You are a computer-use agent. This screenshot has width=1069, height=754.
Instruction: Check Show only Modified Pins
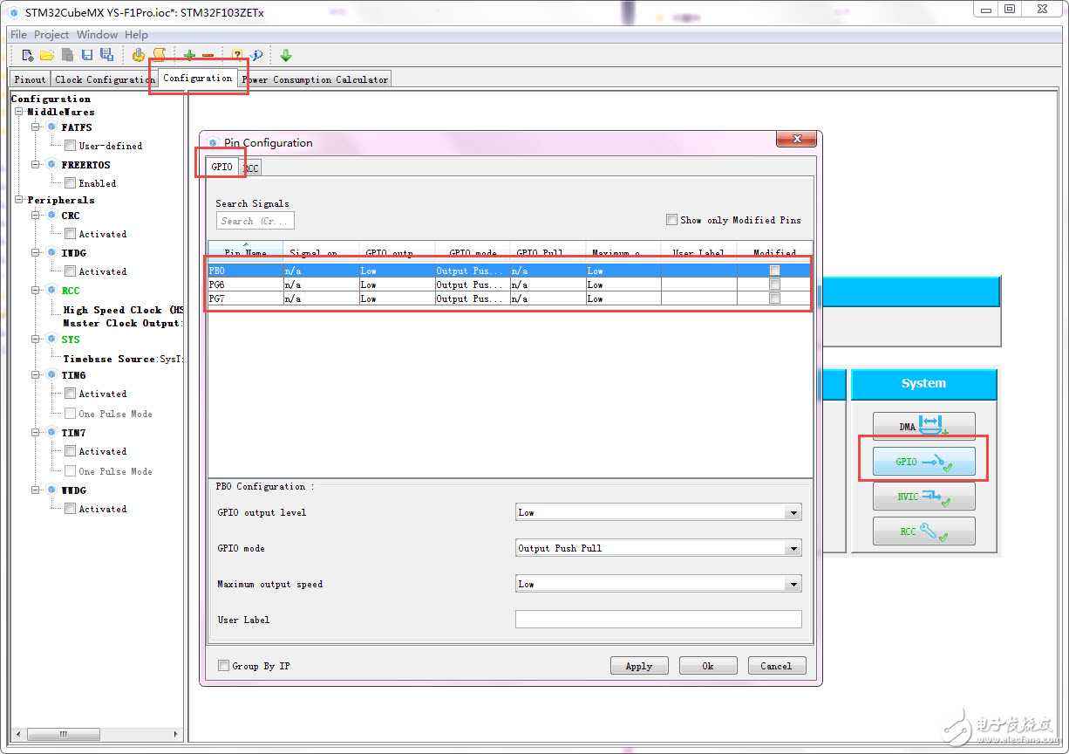click(x=671, y=220)
